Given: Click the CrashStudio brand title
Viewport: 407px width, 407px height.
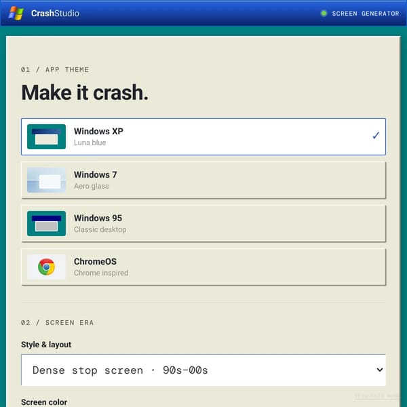Looking at the screenshot, I should tap(55, 14).
